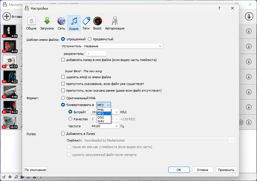The width and height of the screenshot is (257, 181).
Task: Download the 4:55 track using its arrow
Action: point(249,31)
